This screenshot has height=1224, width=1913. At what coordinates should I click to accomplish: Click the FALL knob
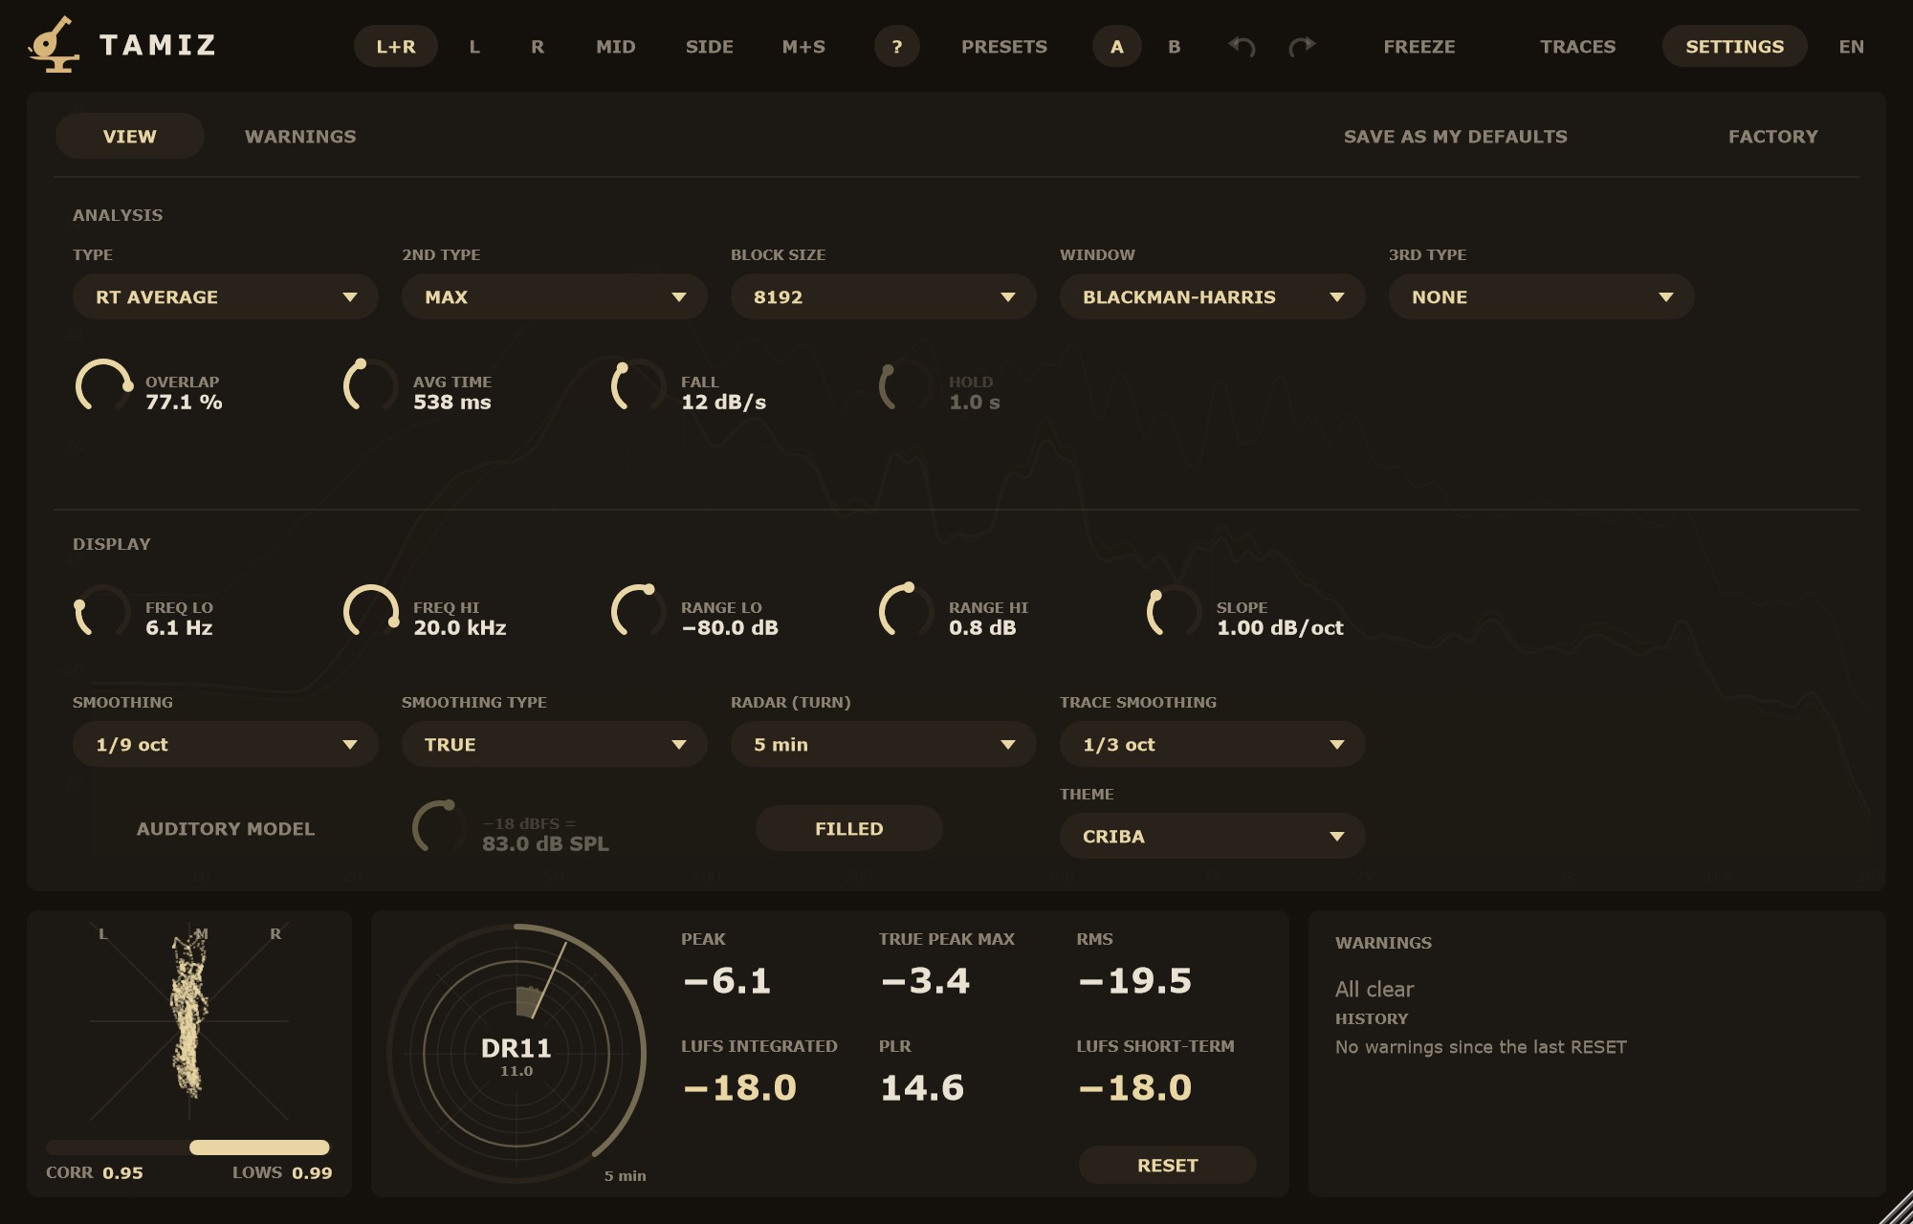click(x=639, y=386)
